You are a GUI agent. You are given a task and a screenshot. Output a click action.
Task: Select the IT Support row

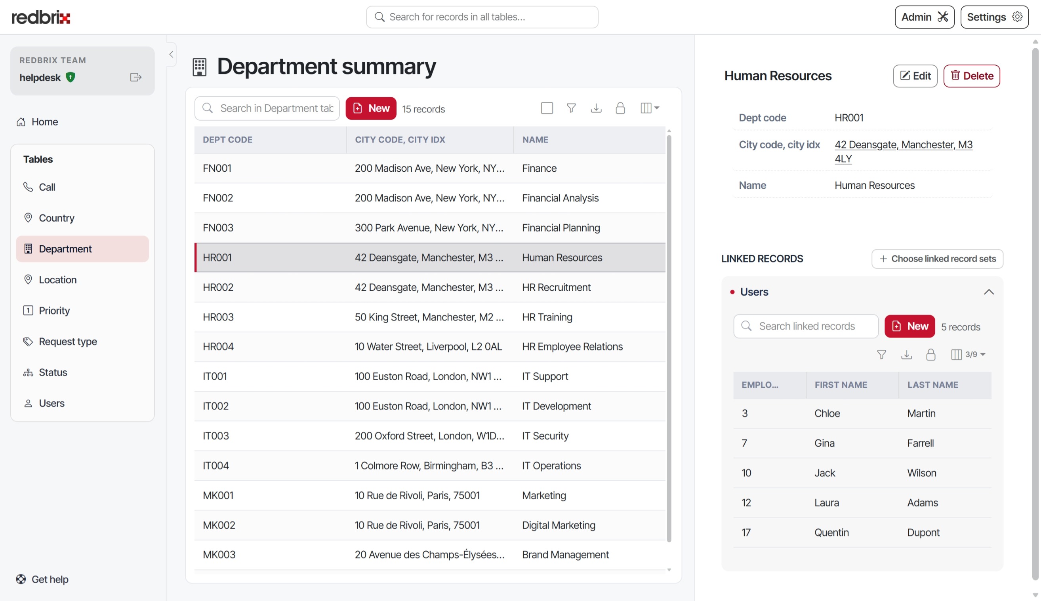tap(430, 377)
